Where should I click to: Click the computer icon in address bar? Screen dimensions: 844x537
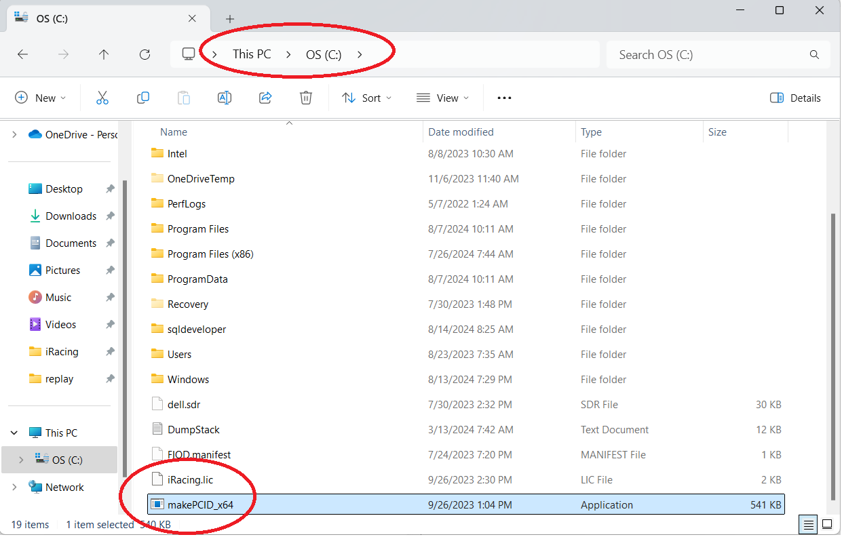pos(189,54)
